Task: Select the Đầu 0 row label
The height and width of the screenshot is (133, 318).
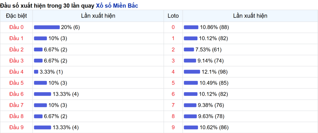Action: pyautogui.click(x=16, y=27)
